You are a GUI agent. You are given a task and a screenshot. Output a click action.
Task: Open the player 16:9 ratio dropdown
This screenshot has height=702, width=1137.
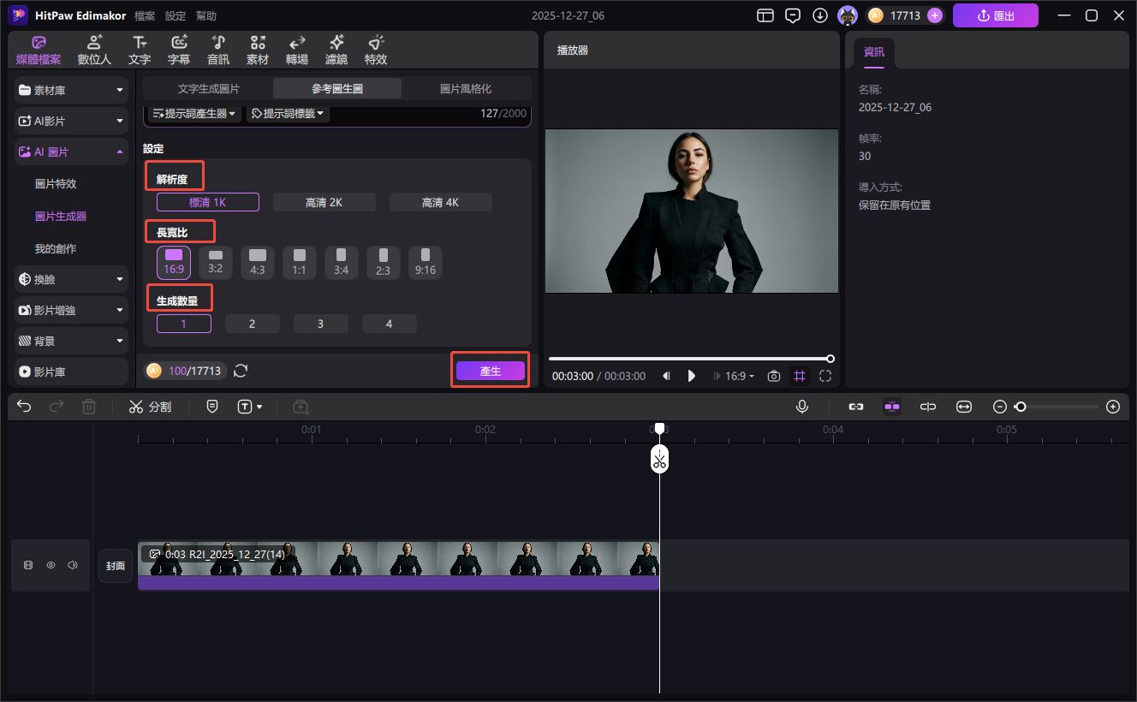[x=740, y=376]
